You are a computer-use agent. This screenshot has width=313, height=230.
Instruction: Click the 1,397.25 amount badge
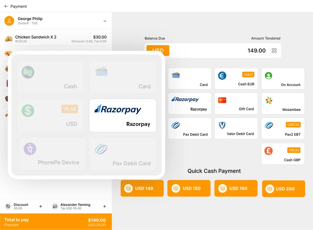click(293, 124)
